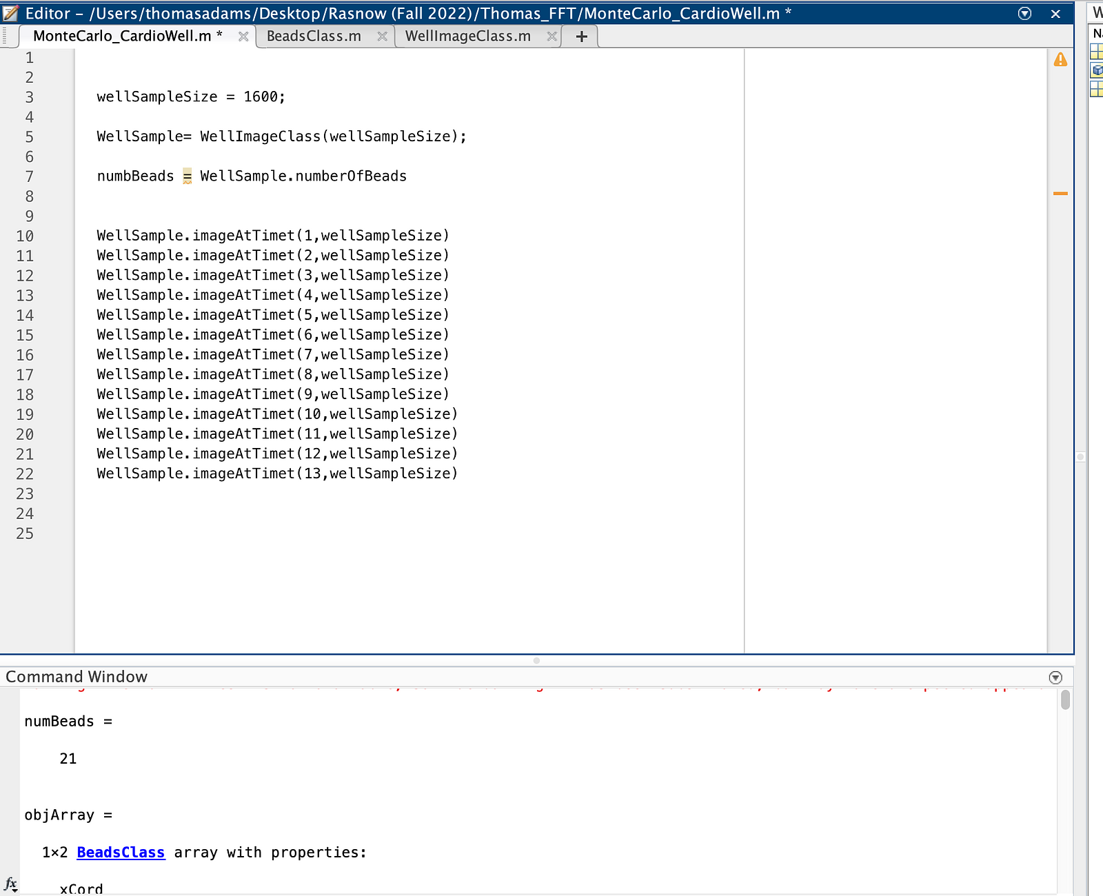Click 'numBeads =' output in Command Window

coord(68,722)
